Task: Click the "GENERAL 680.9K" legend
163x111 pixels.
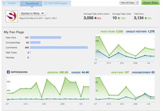Action: tap(58, 72)
